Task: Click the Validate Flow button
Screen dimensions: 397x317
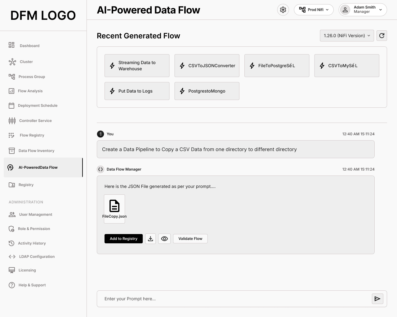Action: pyautogui.click(x=190, y=239)
